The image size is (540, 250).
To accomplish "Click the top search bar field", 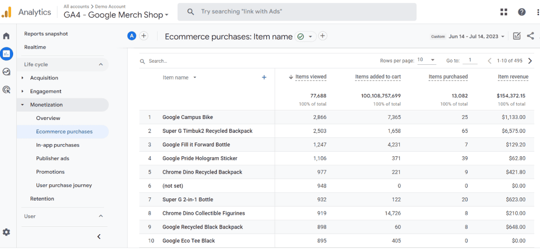I will (x=297, y=12).
